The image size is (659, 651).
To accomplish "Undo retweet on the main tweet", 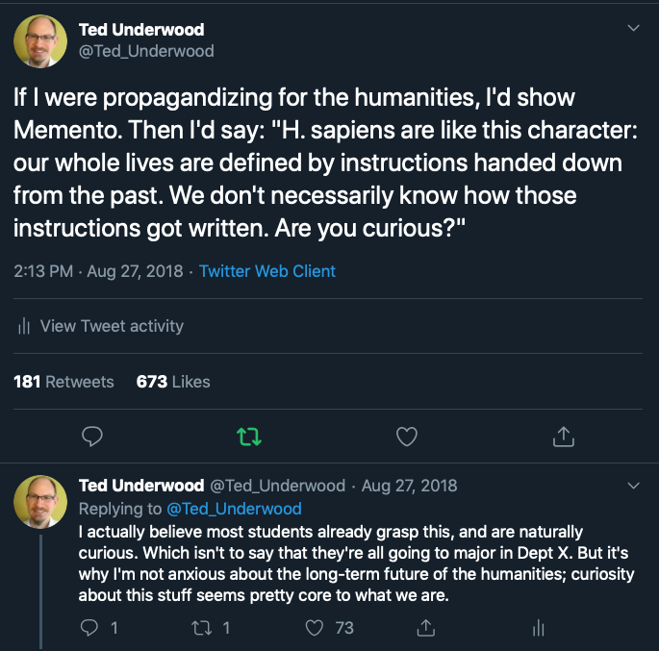I will (x=249, y=437).
